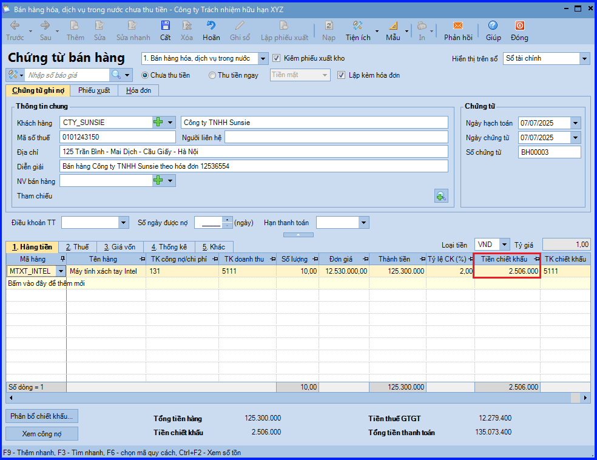Open the Loại tiền VND dropdown

coord(504,245)
